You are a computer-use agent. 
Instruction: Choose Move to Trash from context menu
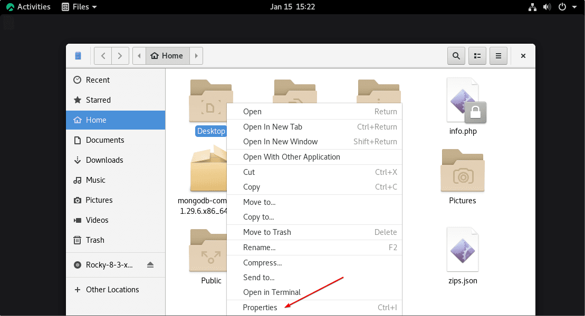pos(267,232)
